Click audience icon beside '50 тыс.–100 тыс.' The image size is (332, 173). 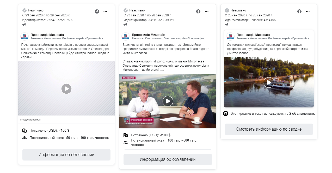pyautogui.click(x=24, y=138)
